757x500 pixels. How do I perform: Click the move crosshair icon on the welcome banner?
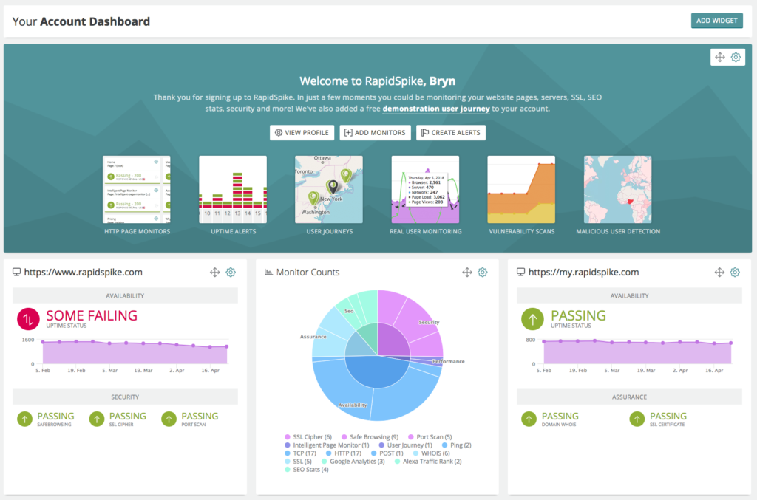pos(719,57)
